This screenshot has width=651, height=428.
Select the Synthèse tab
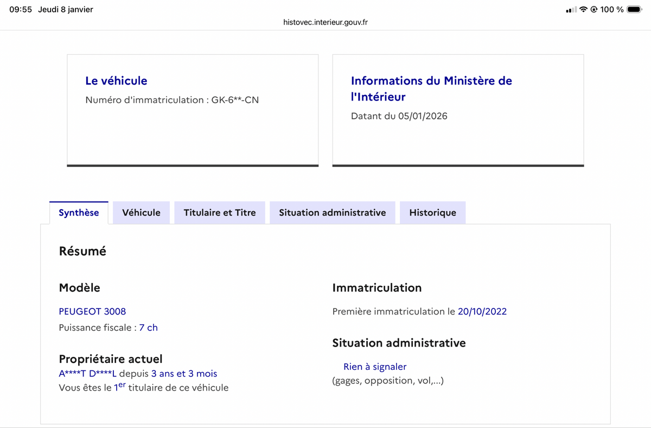(x=79, y=213)
